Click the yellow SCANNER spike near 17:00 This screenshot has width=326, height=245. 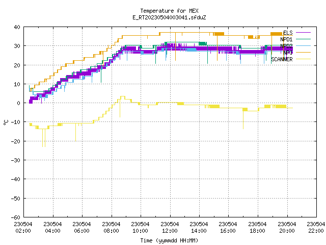point(243,118)
